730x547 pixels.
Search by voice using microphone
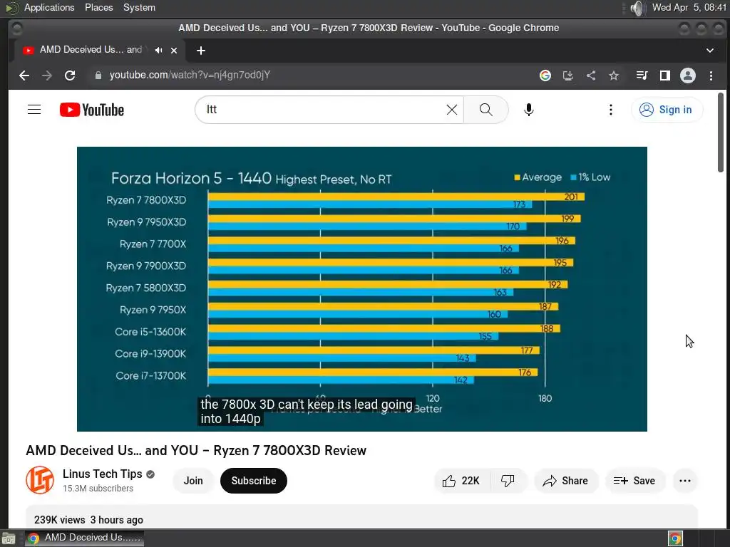[x=528, y=110]
